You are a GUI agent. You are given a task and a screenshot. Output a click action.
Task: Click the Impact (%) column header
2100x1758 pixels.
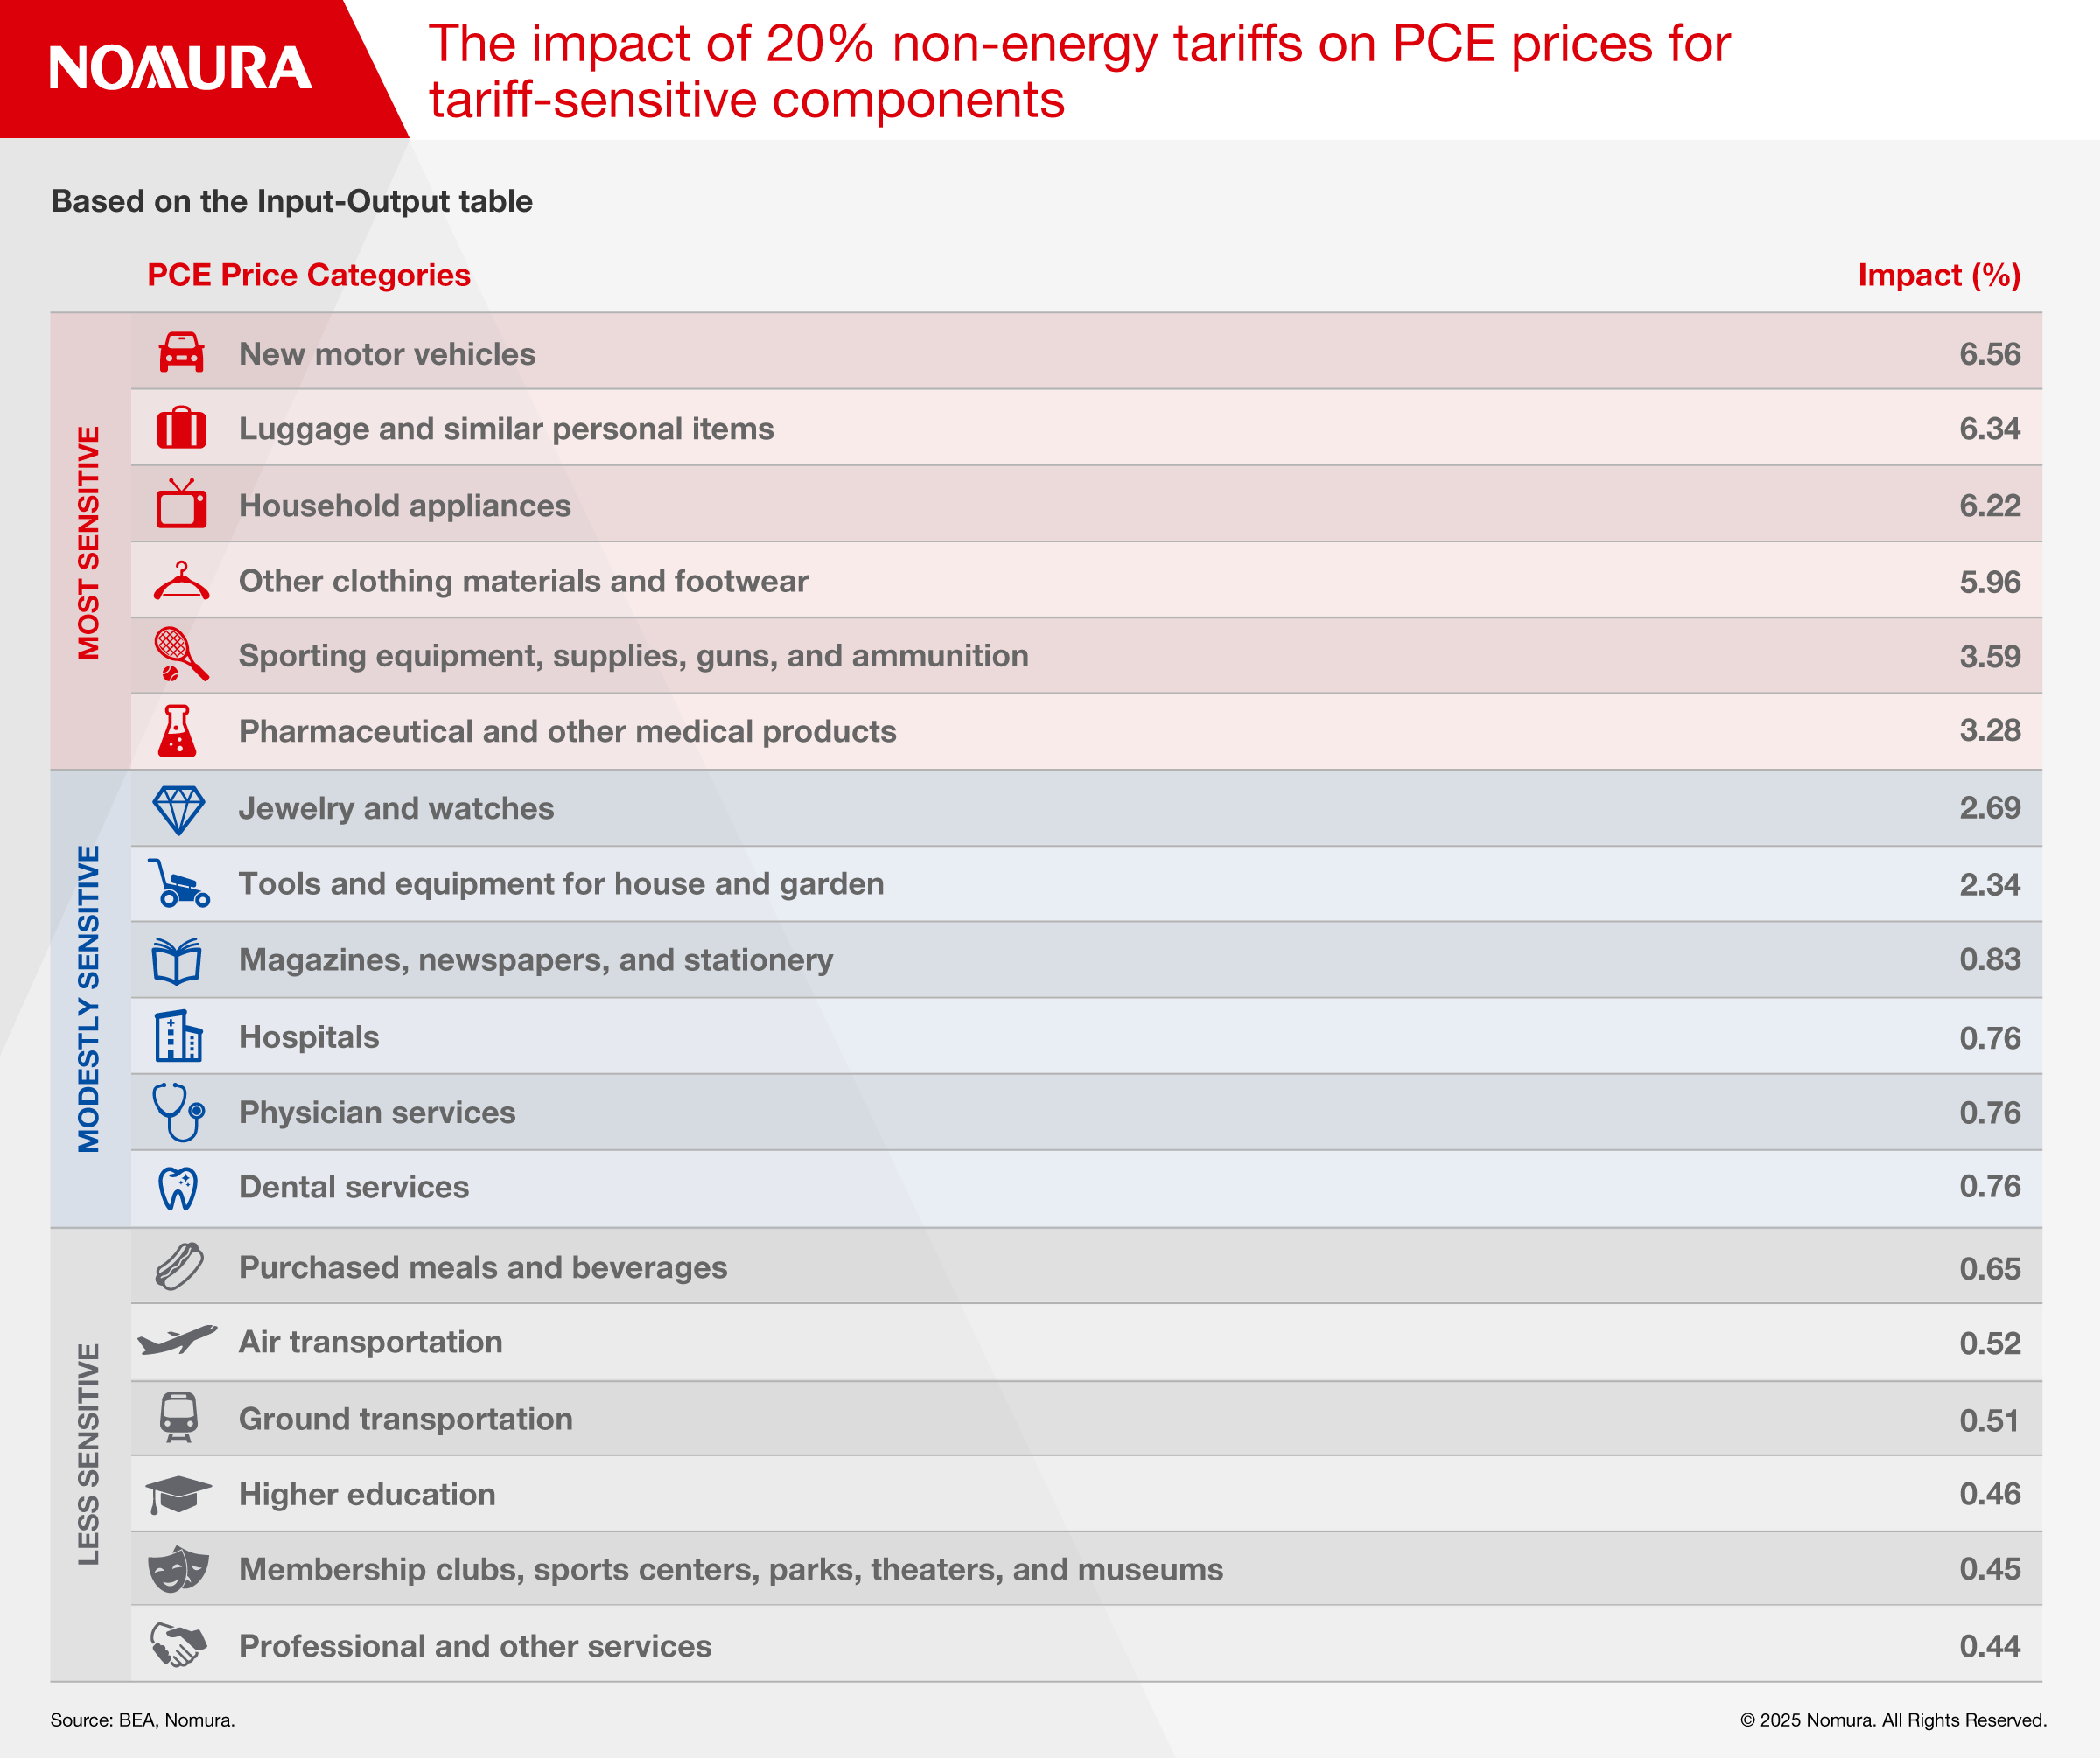(x=1939, y=275)
